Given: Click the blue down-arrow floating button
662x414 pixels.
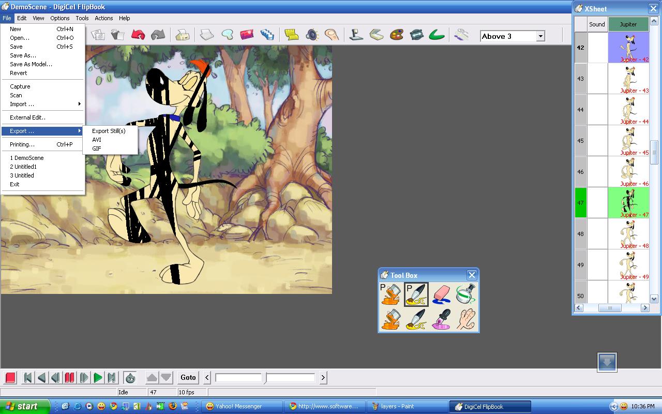Looking at the screenshot, I should [x=607, y=362].
